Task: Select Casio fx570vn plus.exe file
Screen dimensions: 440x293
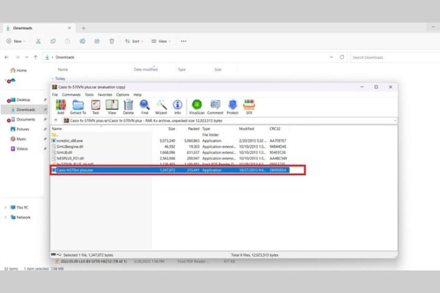Action: [x=76, y=170]
